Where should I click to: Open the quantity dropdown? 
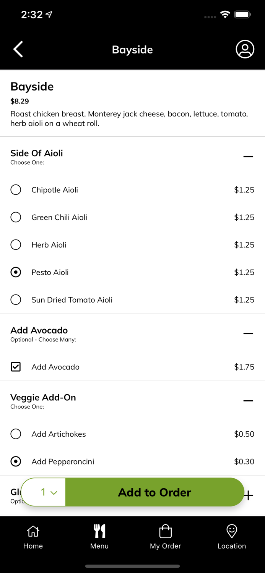(49, 492)
